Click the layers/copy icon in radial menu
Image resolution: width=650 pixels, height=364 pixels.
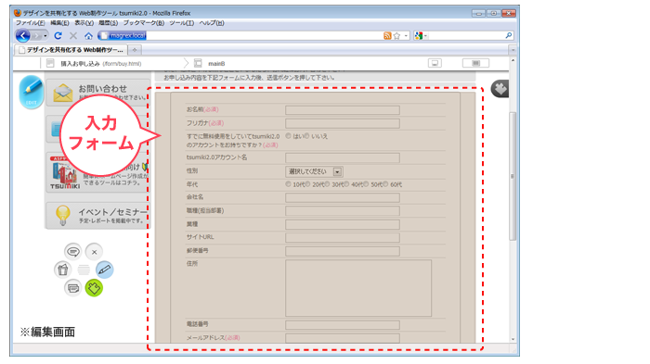tap(73, 288)
